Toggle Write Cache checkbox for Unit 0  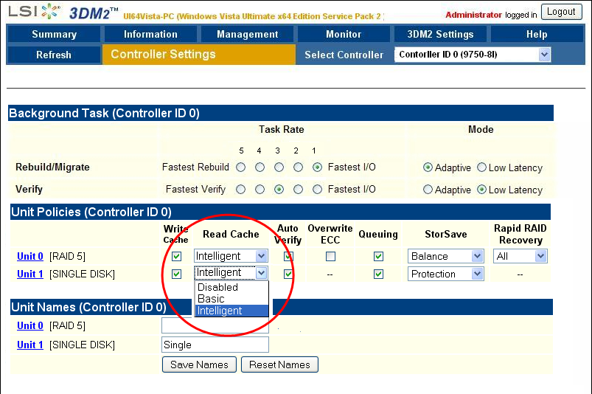point(176,257)
